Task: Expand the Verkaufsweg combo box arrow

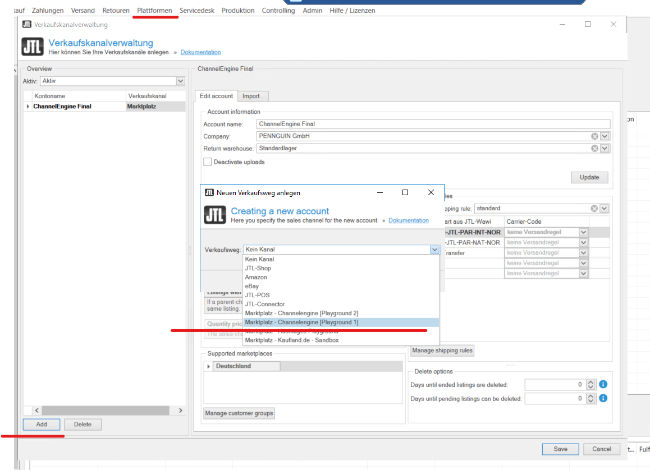Action: pos(434,250)
